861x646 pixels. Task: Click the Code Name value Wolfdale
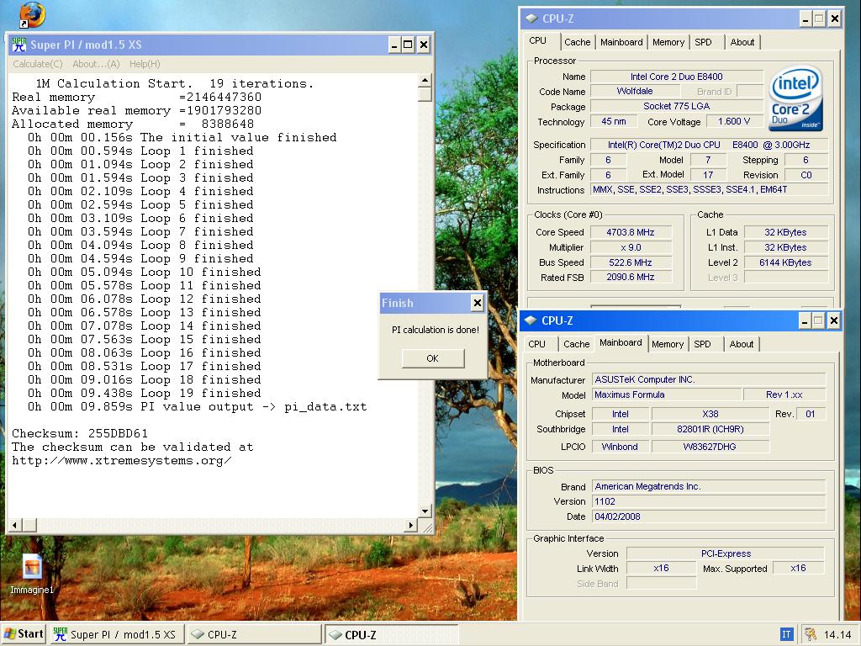(635, 91)
